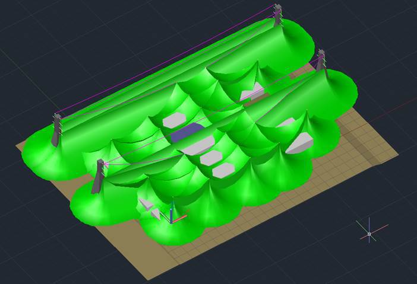Screen dimensions: 417x284
Task: Select the leftmost pylon tower
Action: (x=57, y=129)
